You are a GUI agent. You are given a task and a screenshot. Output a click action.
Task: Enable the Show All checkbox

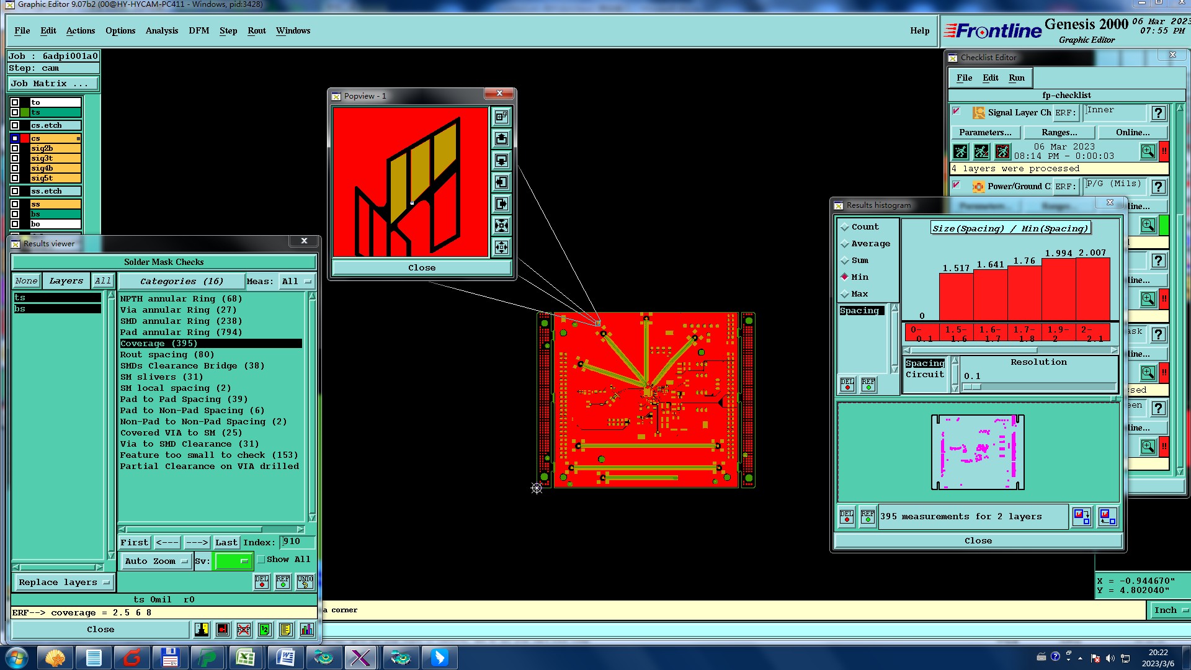click(261, 559)
